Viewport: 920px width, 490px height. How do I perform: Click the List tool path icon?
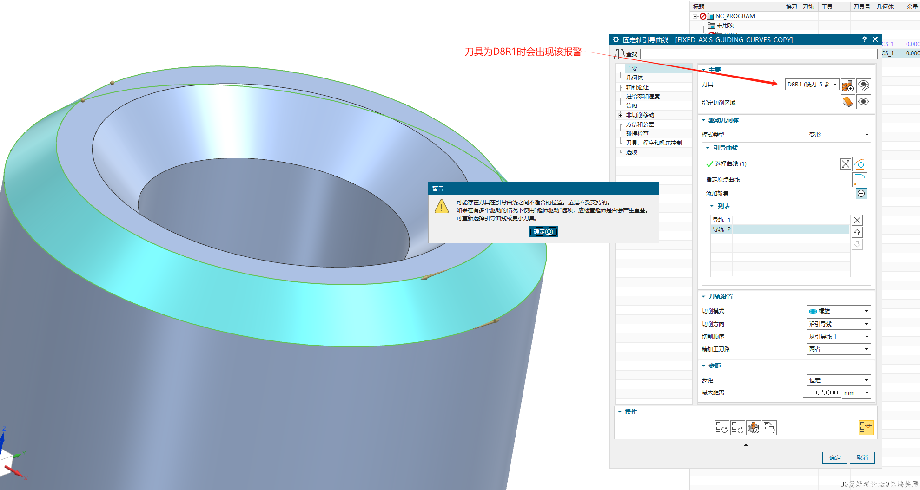pyautogui.click(x=769, y=428)
